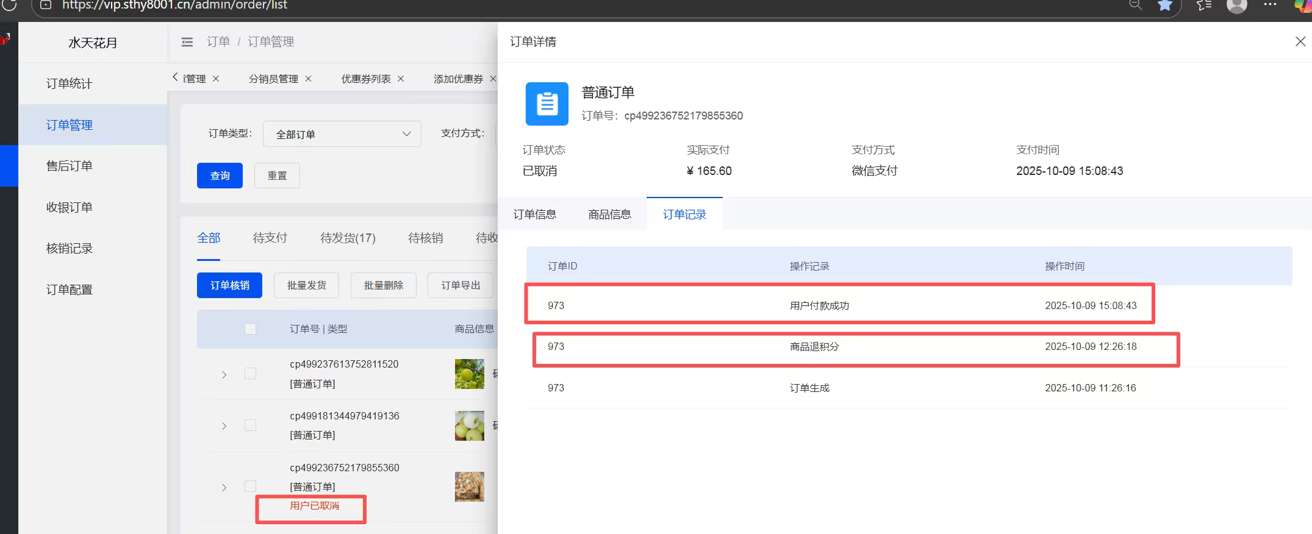Check the box for order cp499181344979419136

click(x=250, y=425)
